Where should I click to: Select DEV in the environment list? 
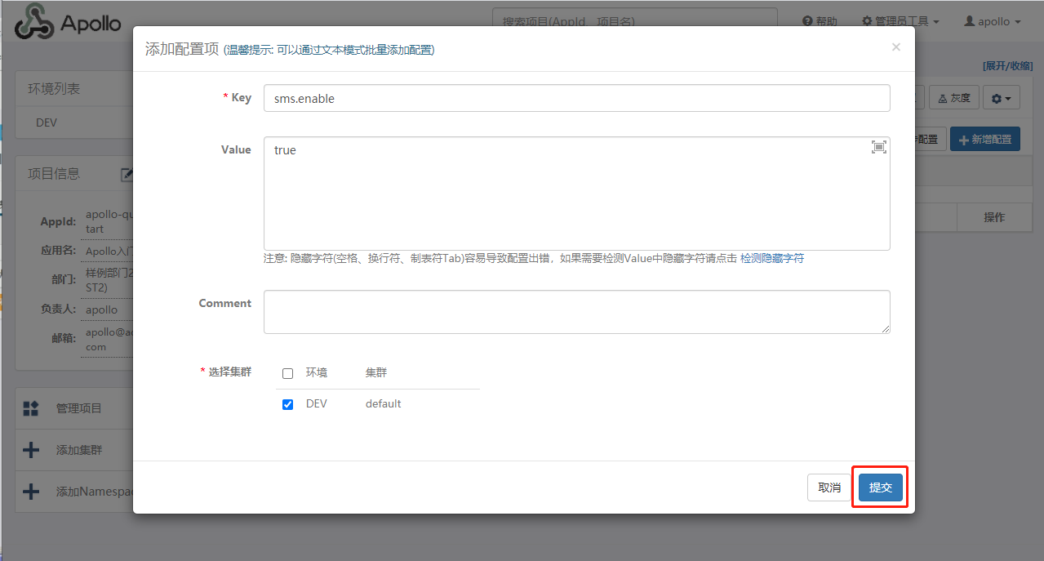pyautogui.click(x=47, y=121)
